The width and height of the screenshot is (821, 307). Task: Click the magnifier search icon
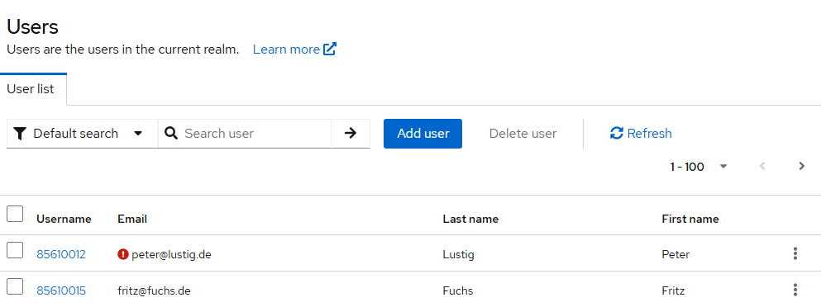coord(171,134)
